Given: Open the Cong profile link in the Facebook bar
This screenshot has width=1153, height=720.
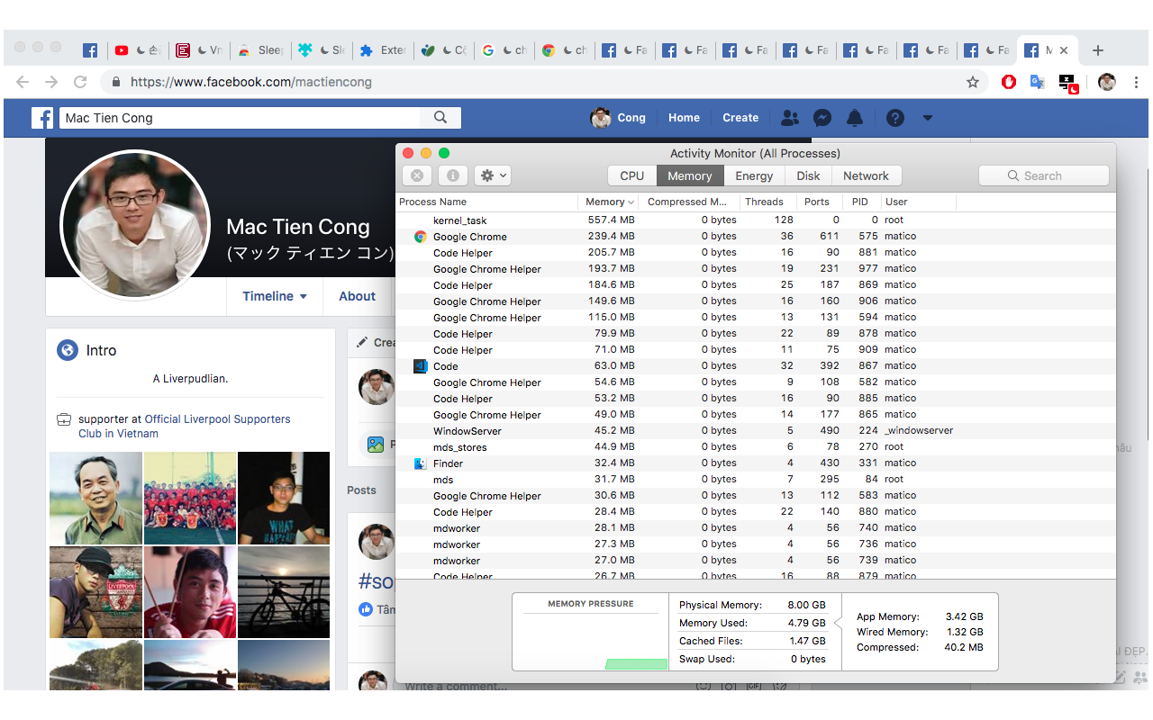Looking at the screenshot, I should click(x=619, y=118).
